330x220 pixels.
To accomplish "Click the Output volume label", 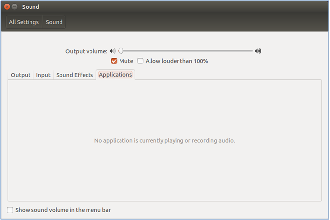I will (x=86, y=51).
